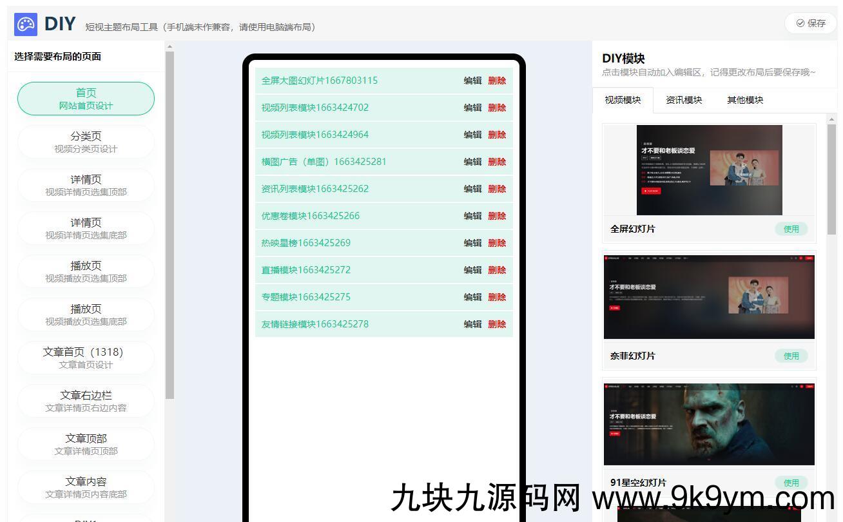Click module panel scroll-up arrow
This screenshot has height=522, width=843.
coord(831,119)
